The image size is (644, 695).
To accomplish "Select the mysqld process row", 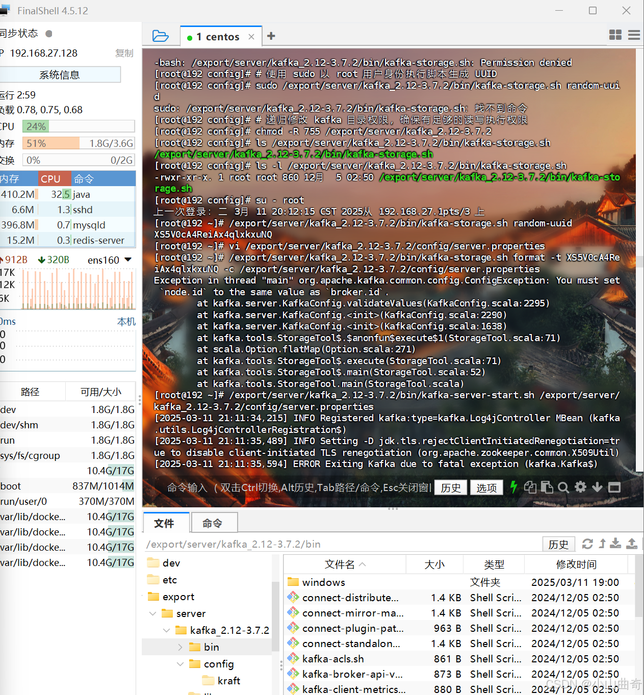I will tap(67, 225).
